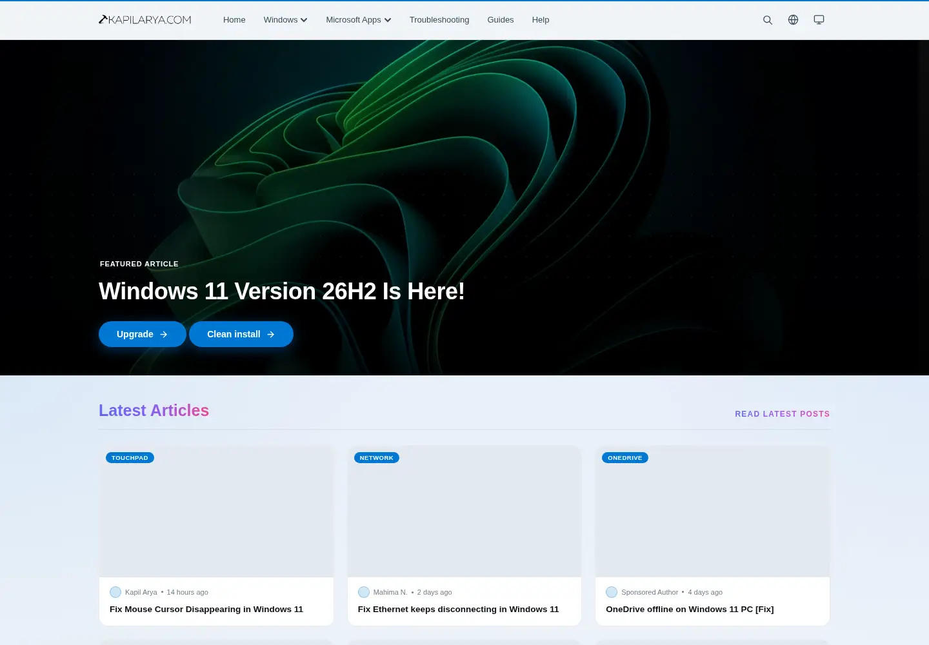Click Mahima N.'s author avatar
Viewport: 929px width, 645px height.
coord(364,592)
